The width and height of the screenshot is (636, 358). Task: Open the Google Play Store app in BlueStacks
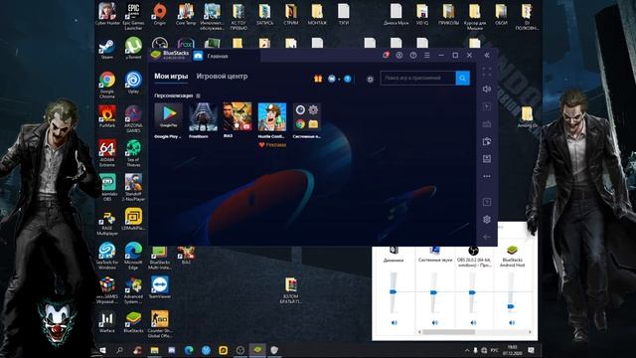[168, 117]
